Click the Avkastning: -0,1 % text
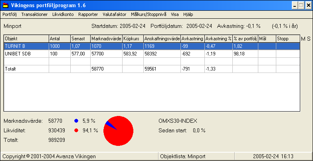The width and height of the screenshot is (313, 161). coord(239,26)
